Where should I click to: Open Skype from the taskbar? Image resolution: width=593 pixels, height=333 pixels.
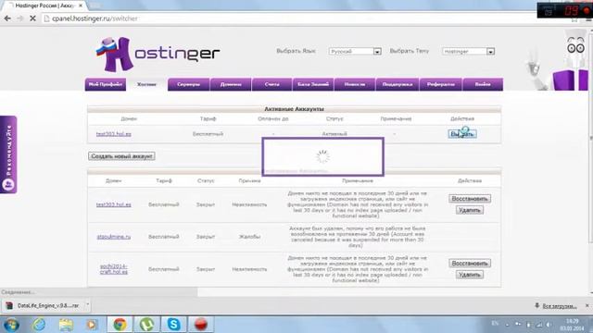(173, 325)
